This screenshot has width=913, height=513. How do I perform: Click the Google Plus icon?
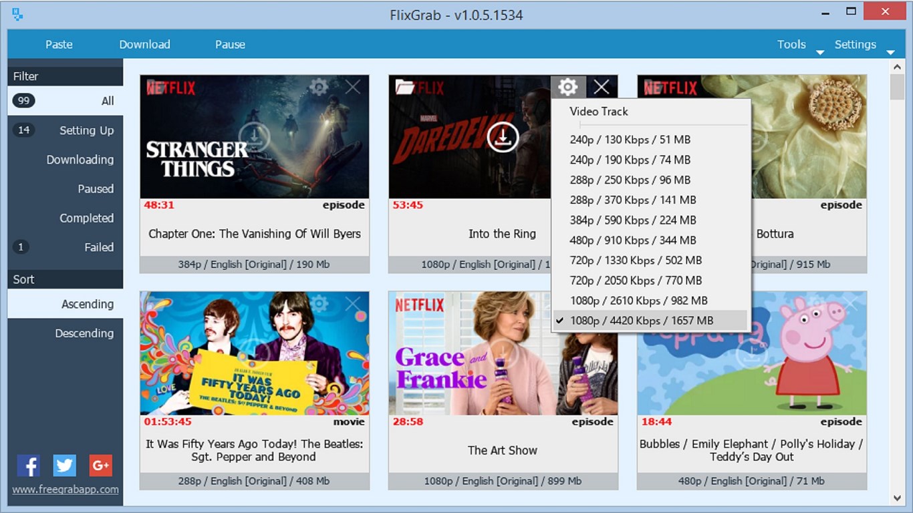pos(101,465)
